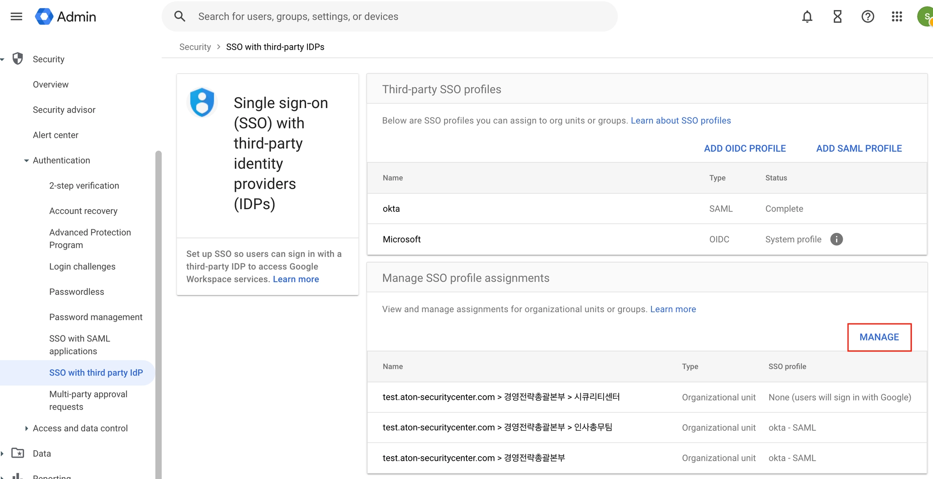Open the main hamburger menu
The width and height of the screenshot is (933, 479).
pos(16,17)
